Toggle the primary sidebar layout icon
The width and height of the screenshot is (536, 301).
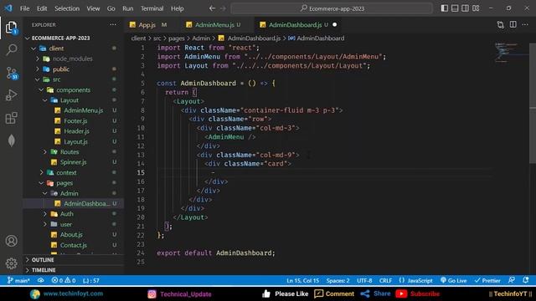(445, 8)
